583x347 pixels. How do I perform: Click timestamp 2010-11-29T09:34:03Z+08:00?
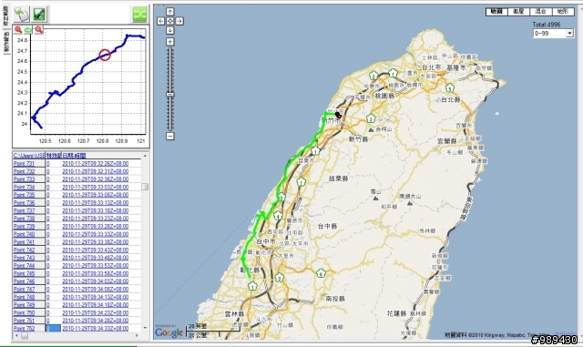coord(95,281)
